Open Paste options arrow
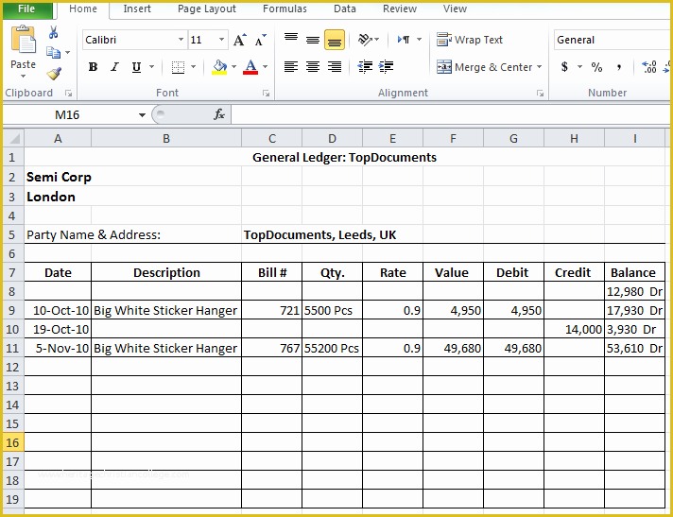The image size is (673, 517). [24, 76]
